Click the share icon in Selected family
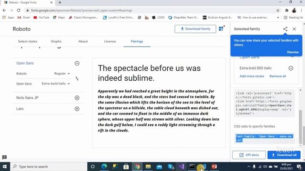This screenshot has width=305, height=171. tap(285, 29)
